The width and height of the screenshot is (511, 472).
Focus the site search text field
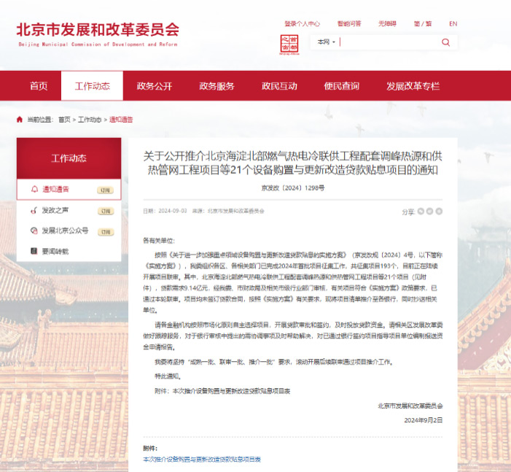388,42
